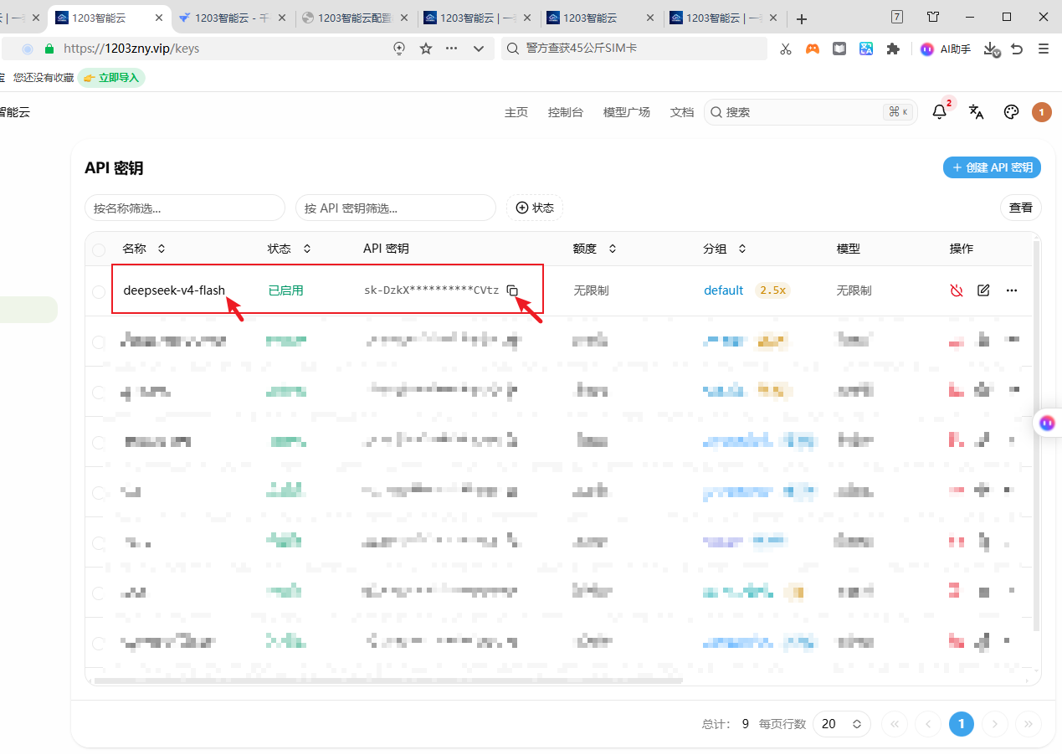Image resolution: width=1062 pixels, height=755 pixels.
Task: Open the rows per page dropdown
Action: tap(841, 723)
